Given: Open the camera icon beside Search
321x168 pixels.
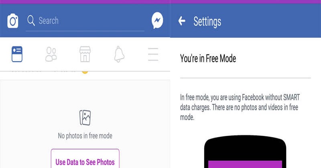Looking at the screenshot, I should (x=13, y=21).
